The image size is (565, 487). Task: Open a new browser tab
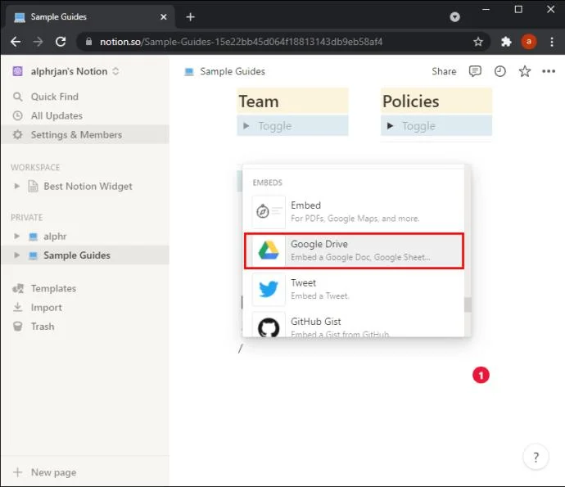pyautogui.click(x=190, y=17)
